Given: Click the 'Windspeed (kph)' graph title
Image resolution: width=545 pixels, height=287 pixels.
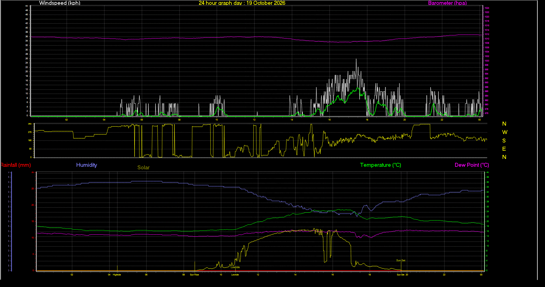Looking at the screenshot, I should 60,3.
